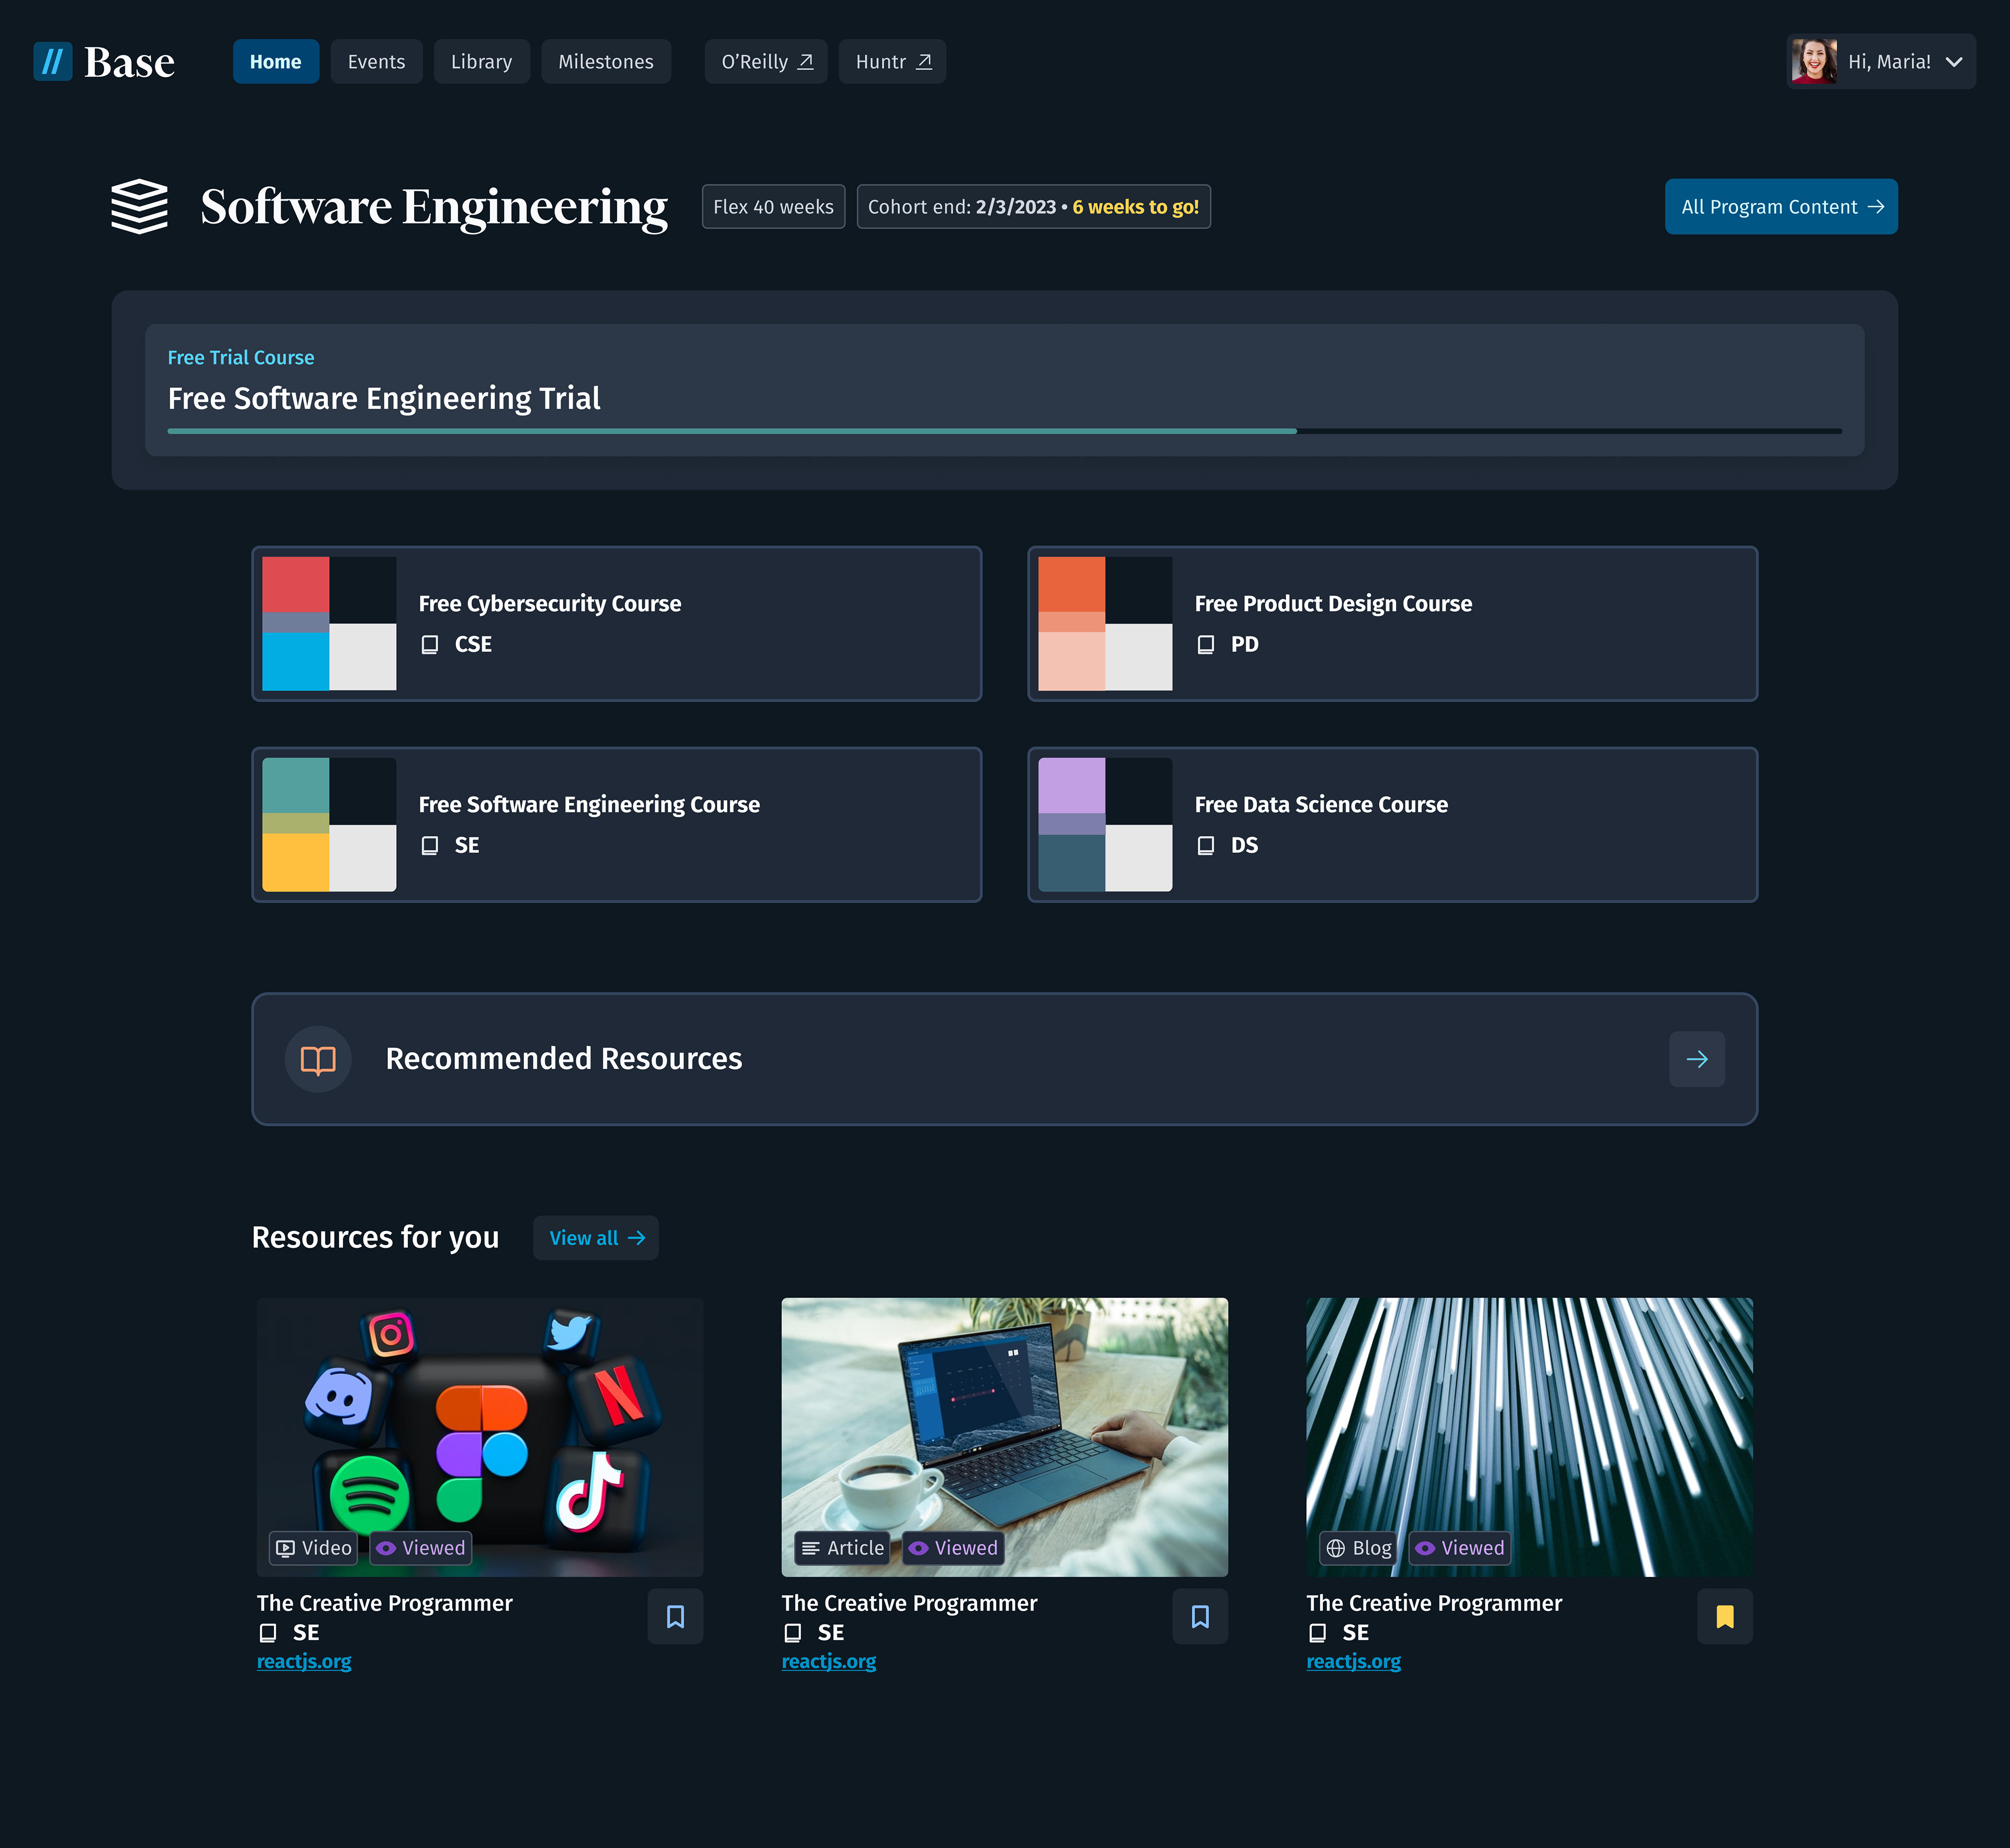Click Maria's avatar photo
Image resolution: width=2010 pixels, height=1848 pixels.
[x=1814, y=61]
